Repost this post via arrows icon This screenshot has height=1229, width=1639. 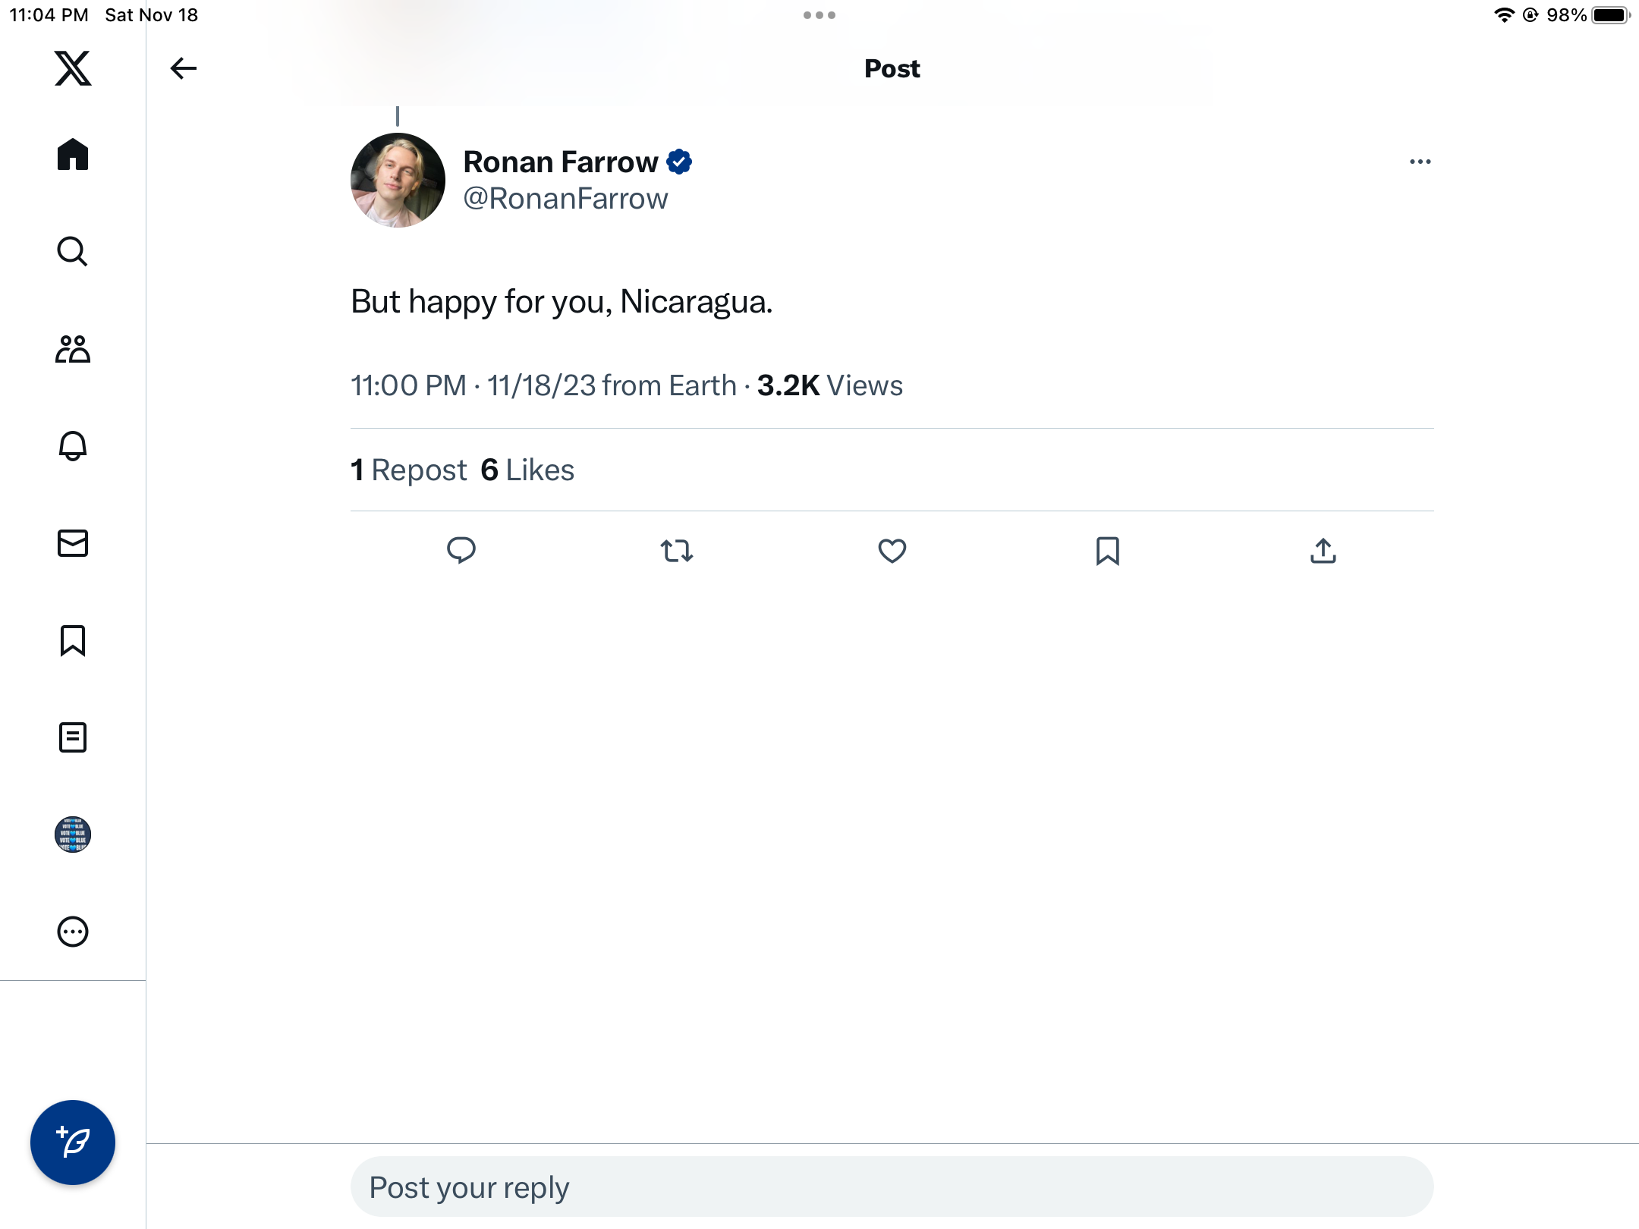677,551
